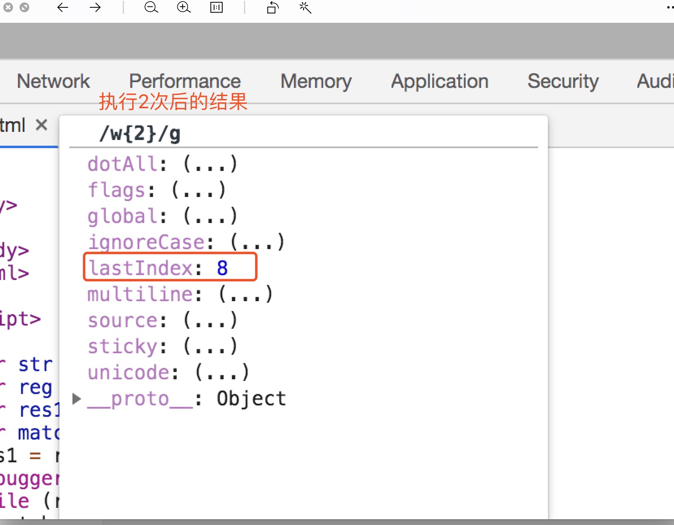Close the html file tab
This screenshot has height=525, width=674.
[x=42, y=125]
